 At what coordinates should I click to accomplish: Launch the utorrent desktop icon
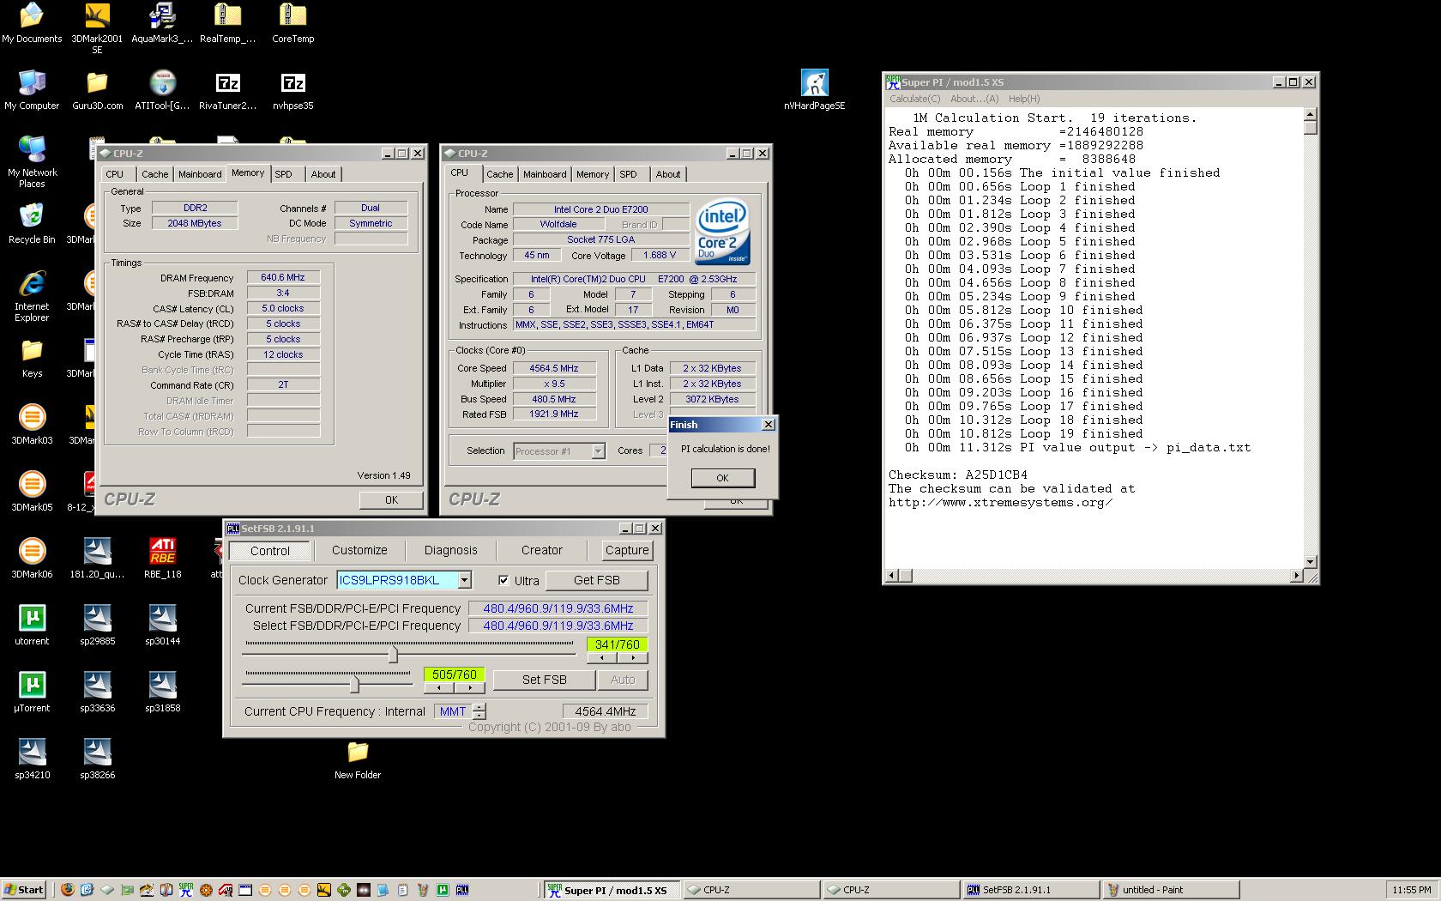[32, 626]
